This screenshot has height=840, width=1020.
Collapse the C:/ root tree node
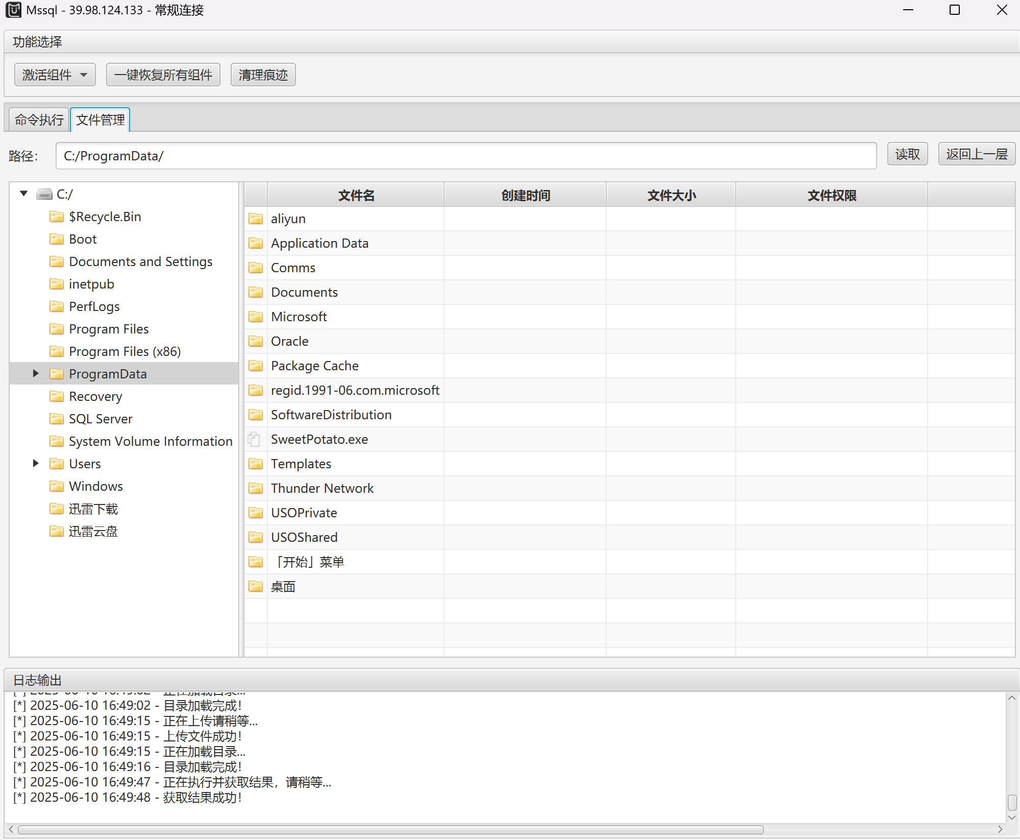pyautogui.click(x=23, y=194)
